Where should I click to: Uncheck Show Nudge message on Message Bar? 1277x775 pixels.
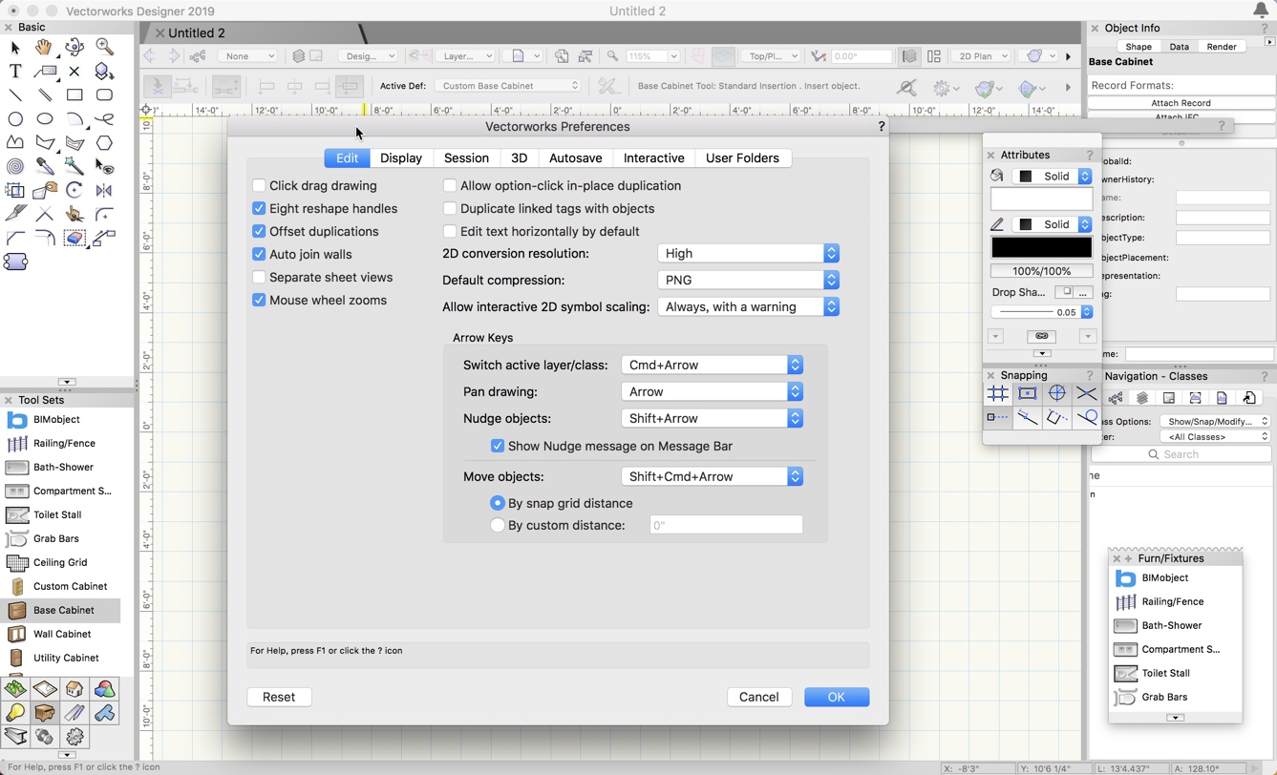coord(498,446)
